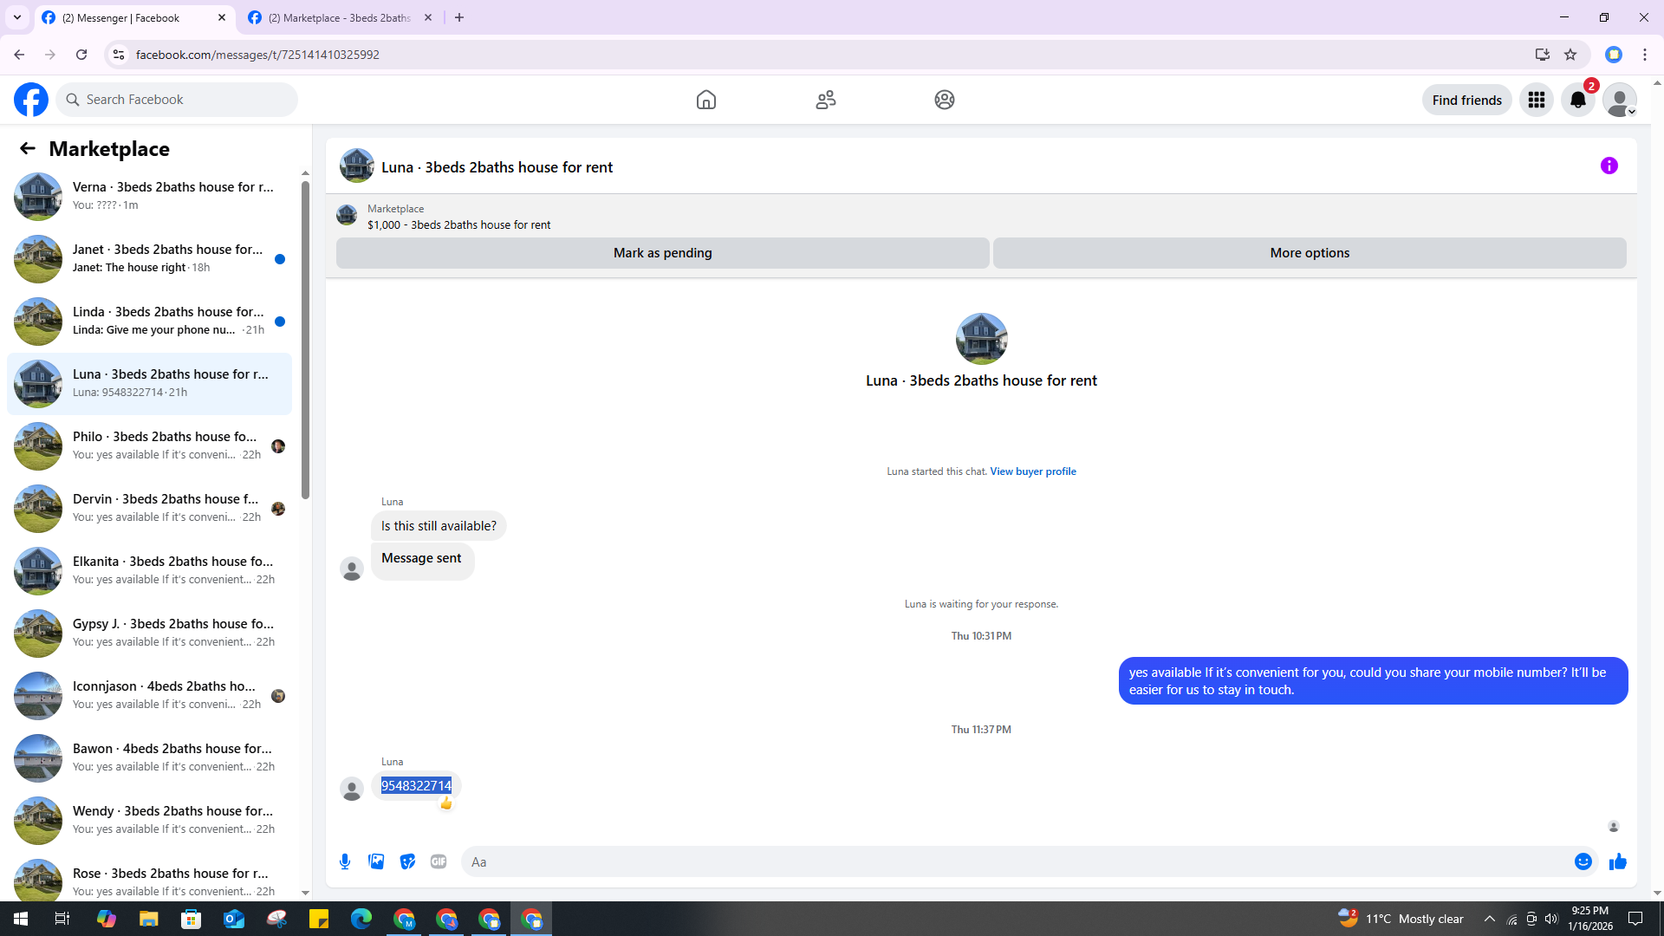Open the emoji picker in the message box
Screen dimensions: 1664x936
(x=1583, y=861)
